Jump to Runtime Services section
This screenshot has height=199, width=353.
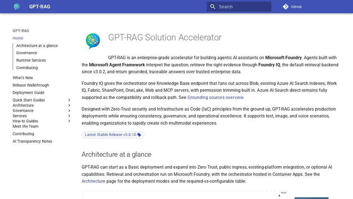tap(31, 60)
